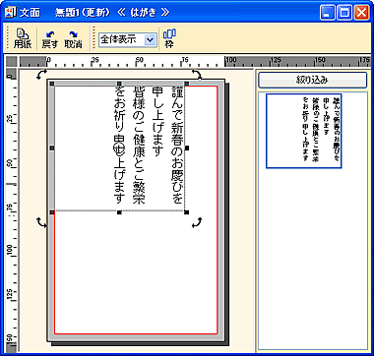Click the bottom-right rotation arrow handle
This screenshot has width=374, height=356.
[197, 222]
